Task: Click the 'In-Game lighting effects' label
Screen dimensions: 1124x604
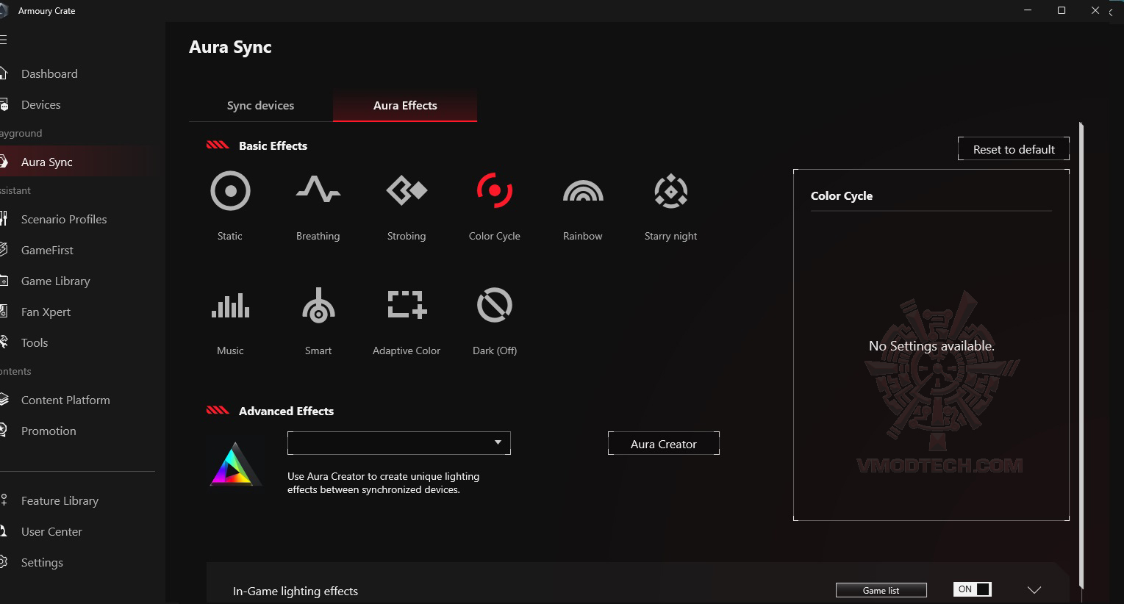Action: point(296,592)
